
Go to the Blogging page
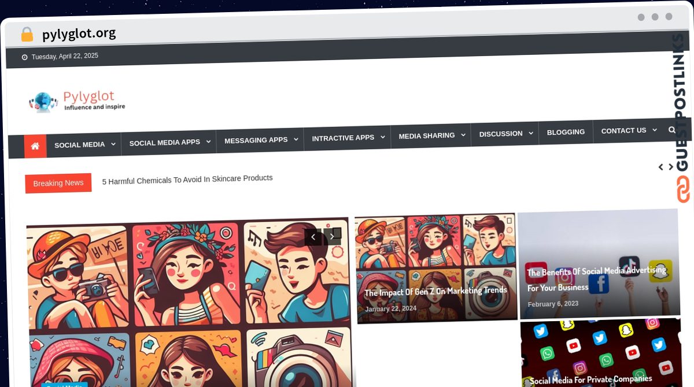pos(565,132)
